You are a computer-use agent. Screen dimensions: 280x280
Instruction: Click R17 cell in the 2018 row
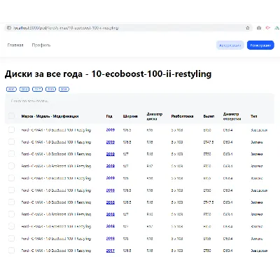[x=150, y=226]
